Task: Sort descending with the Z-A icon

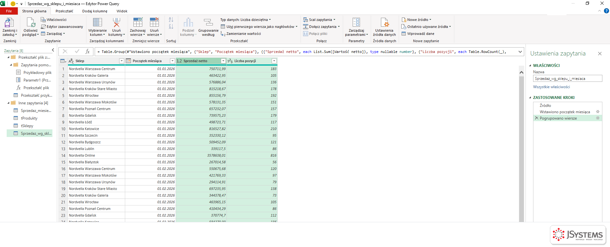Action: pos(171,27)
